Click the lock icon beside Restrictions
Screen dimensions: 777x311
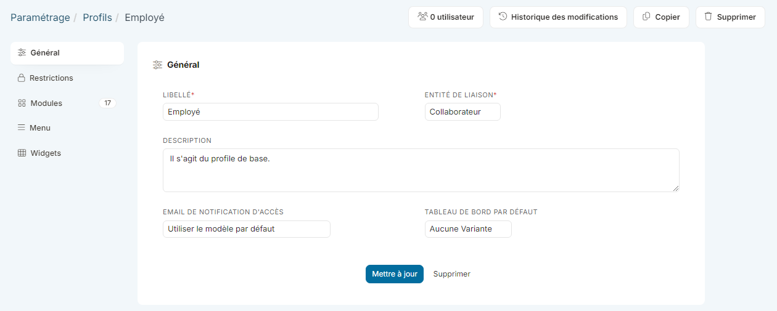(22, 78)
